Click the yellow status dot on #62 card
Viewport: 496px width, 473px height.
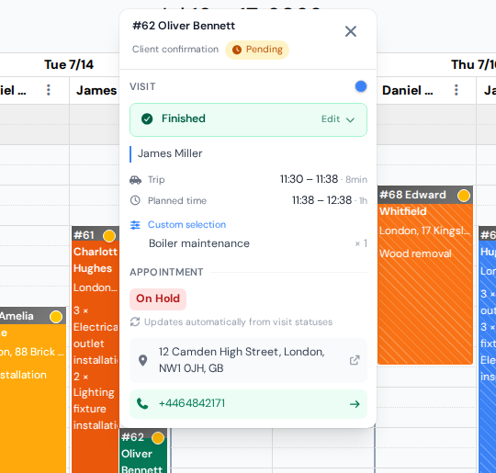click(158, 438)
